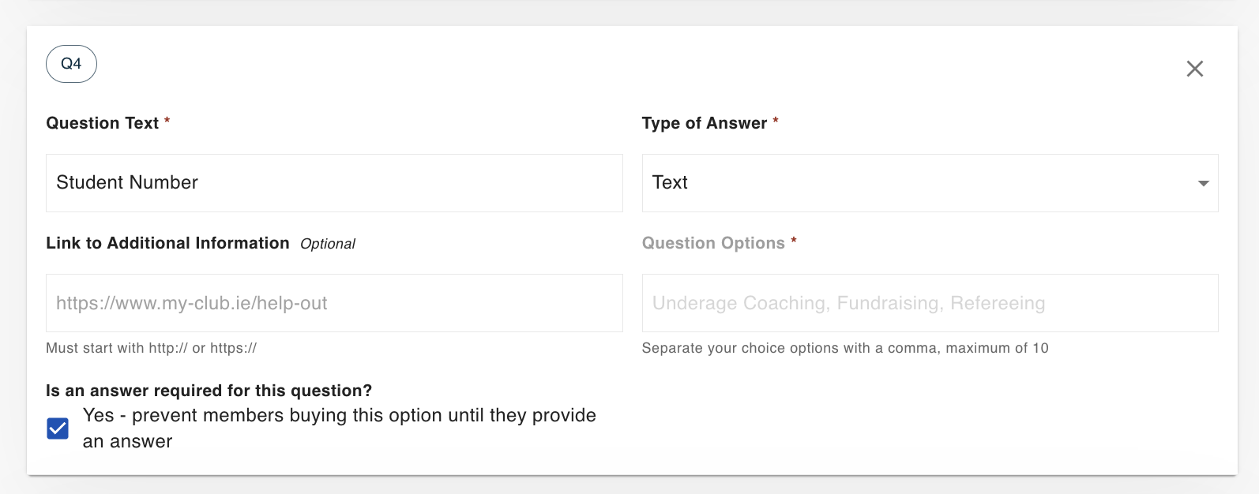The image size is (1259, 494).
Task: Select the Text answer type combo box
Action: point(930,183)
